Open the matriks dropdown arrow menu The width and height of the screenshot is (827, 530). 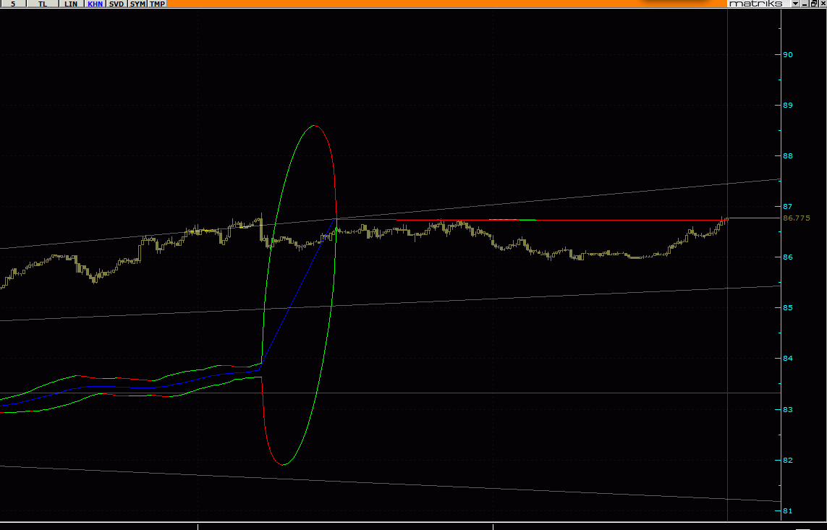point(795,3)
